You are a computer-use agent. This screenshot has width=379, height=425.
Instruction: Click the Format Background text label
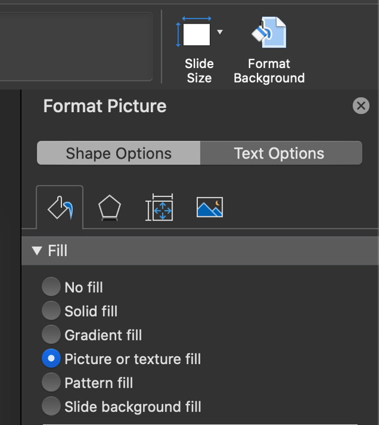pos(269,71)
